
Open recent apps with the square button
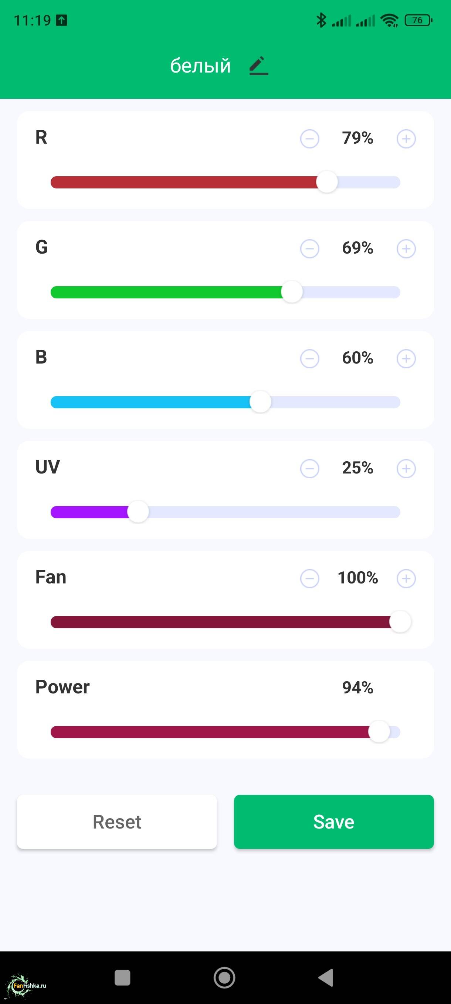[x=122, y=977]
